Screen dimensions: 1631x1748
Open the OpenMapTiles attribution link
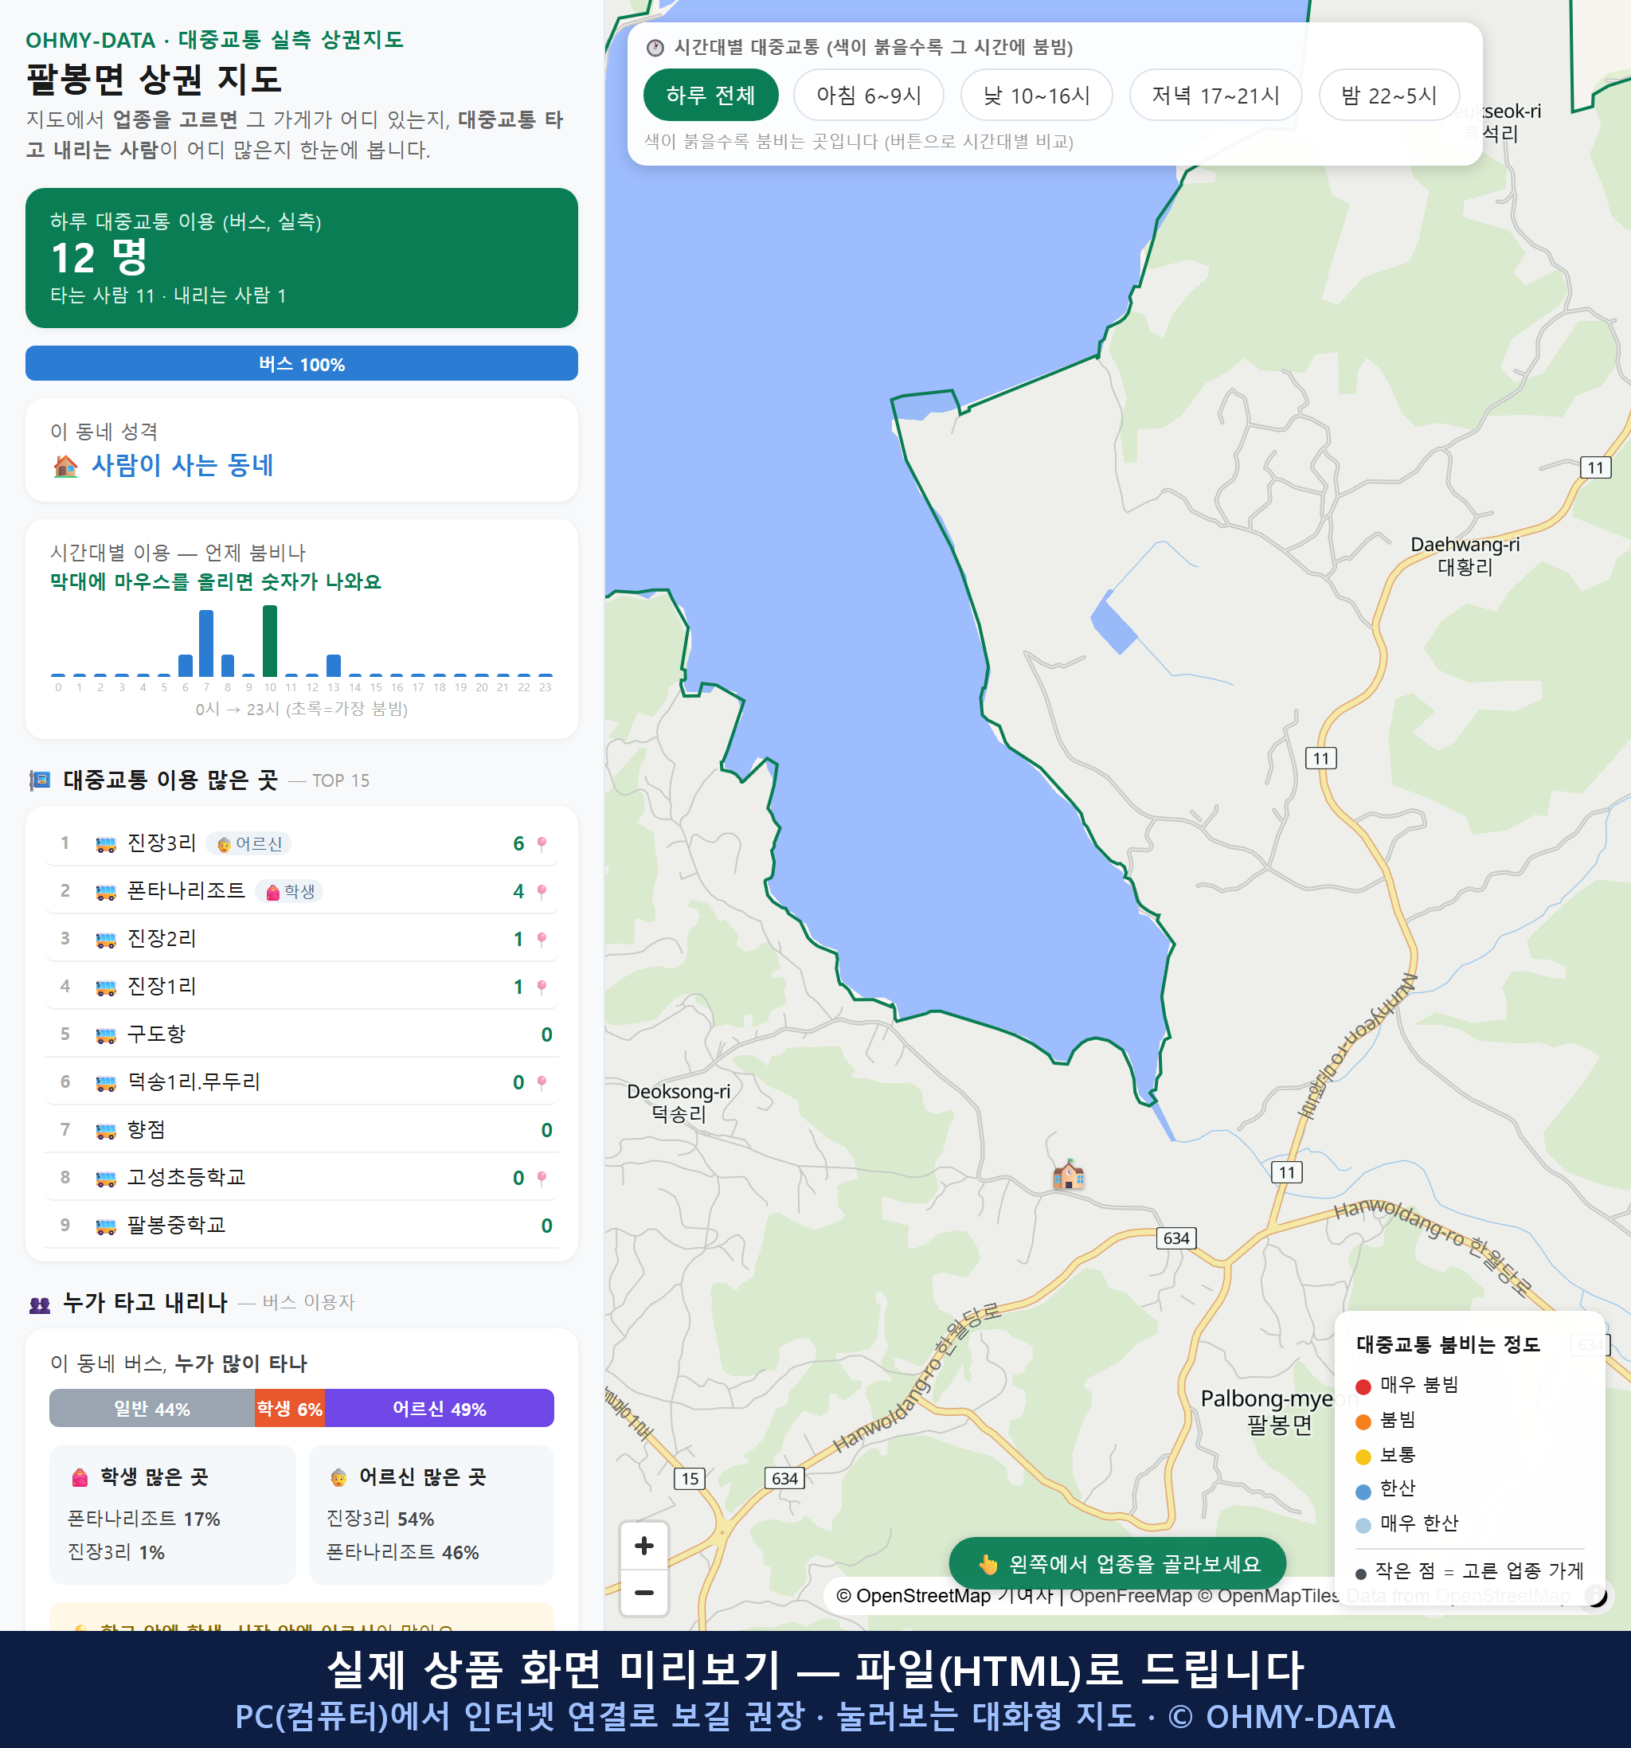(1269, 1596)
